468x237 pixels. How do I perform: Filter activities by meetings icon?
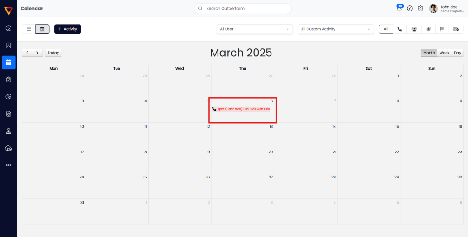pos(414,29)
